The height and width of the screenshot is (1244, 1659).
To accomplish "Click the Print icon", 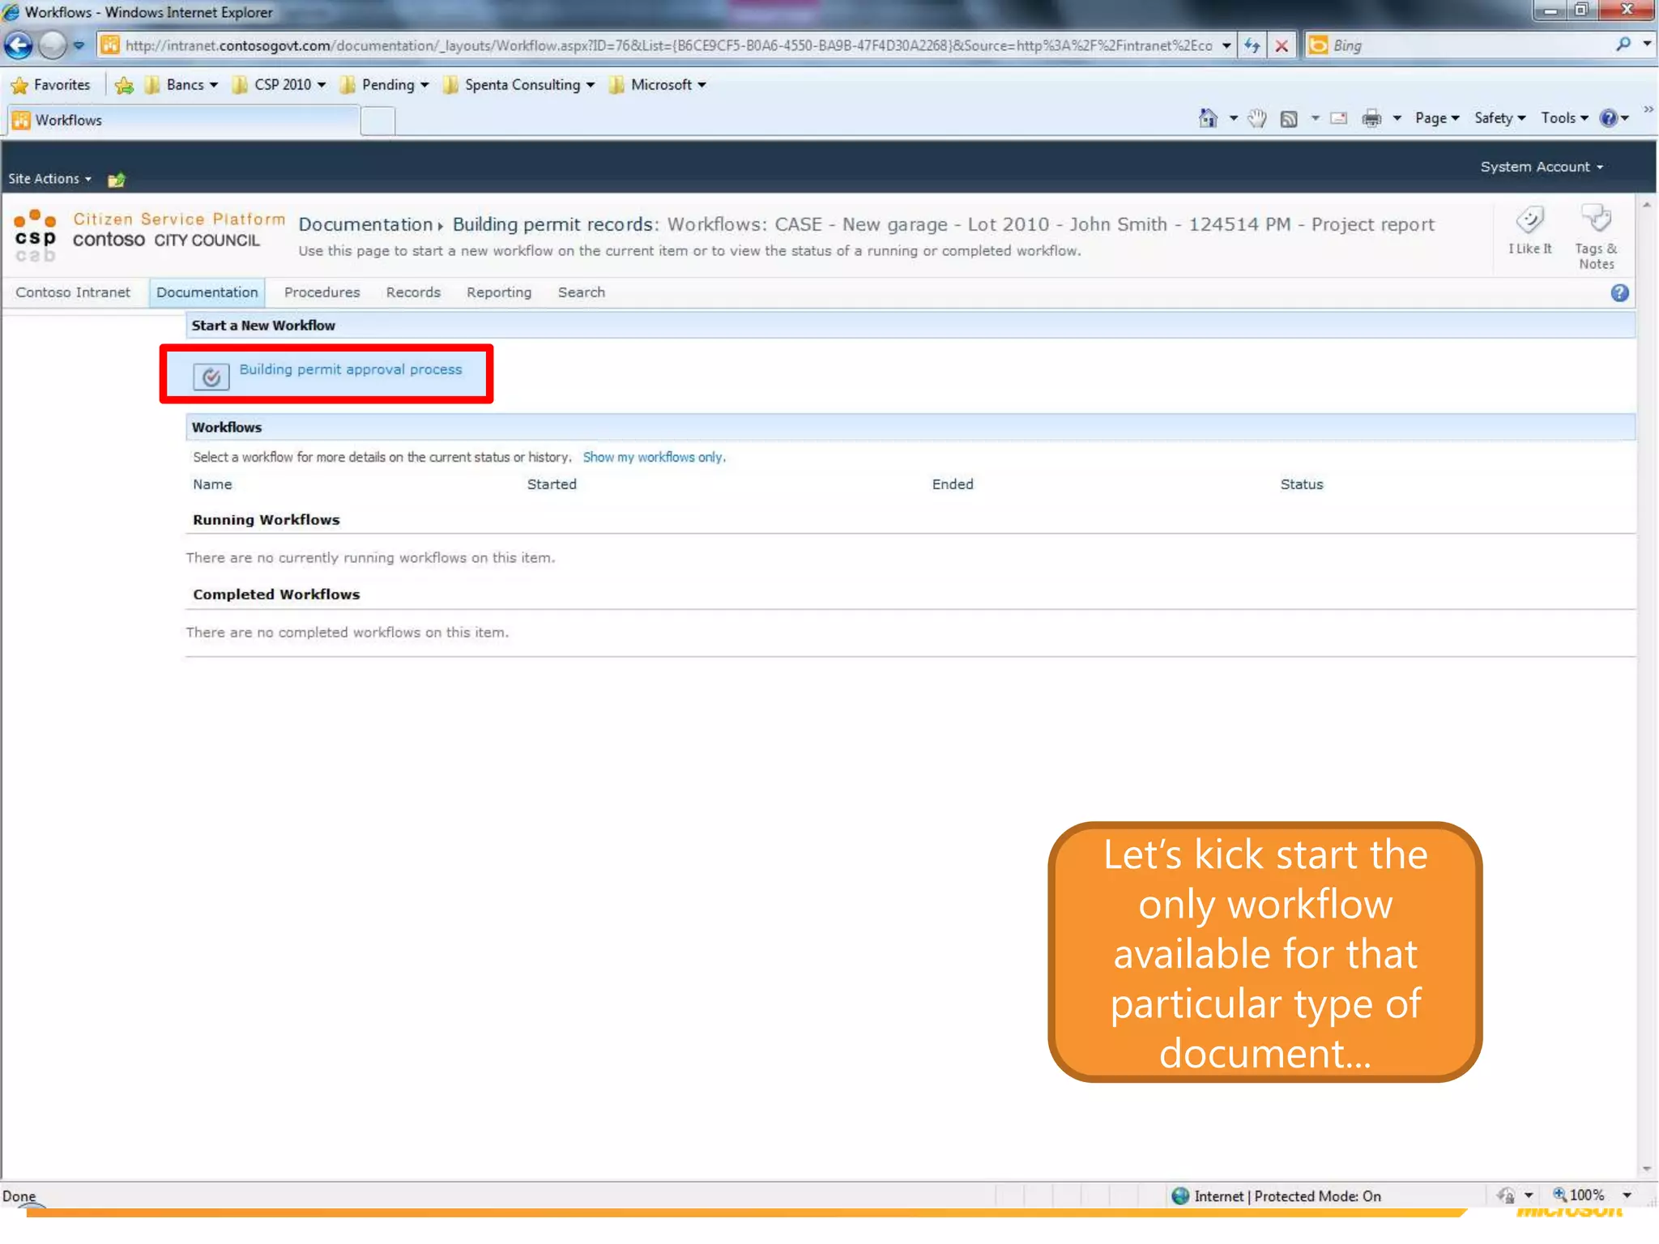I will (1371, 119).
